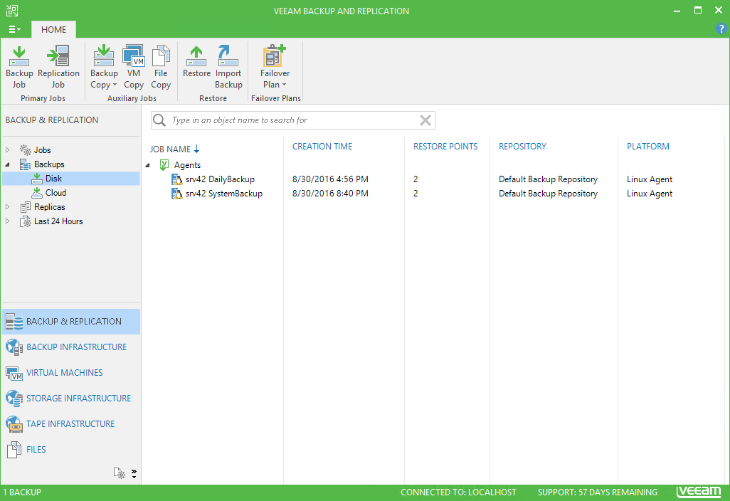The width and height of the screenshot is (730, 501).
Task: Click SUPPORT: 57 DAYS REMAINING status
Action: [598, 492]
